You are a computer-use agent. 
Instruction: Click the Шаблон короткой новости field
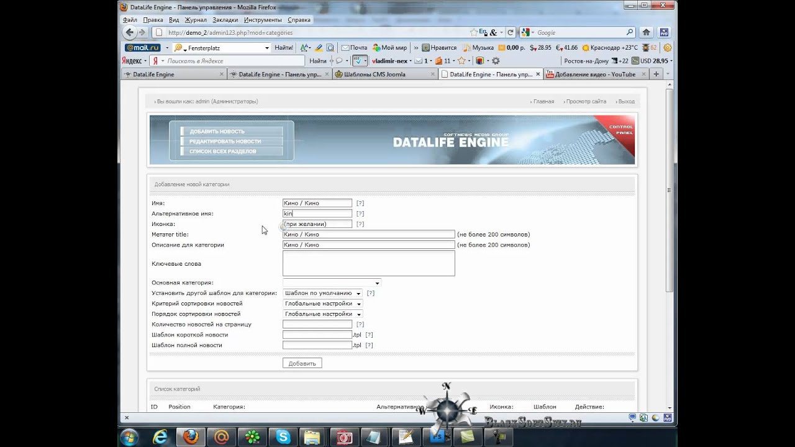coord(317,335)
